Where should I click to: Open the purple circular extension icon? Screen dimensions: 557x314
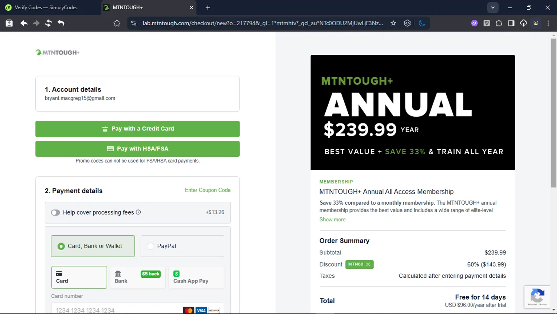(475, 23)
